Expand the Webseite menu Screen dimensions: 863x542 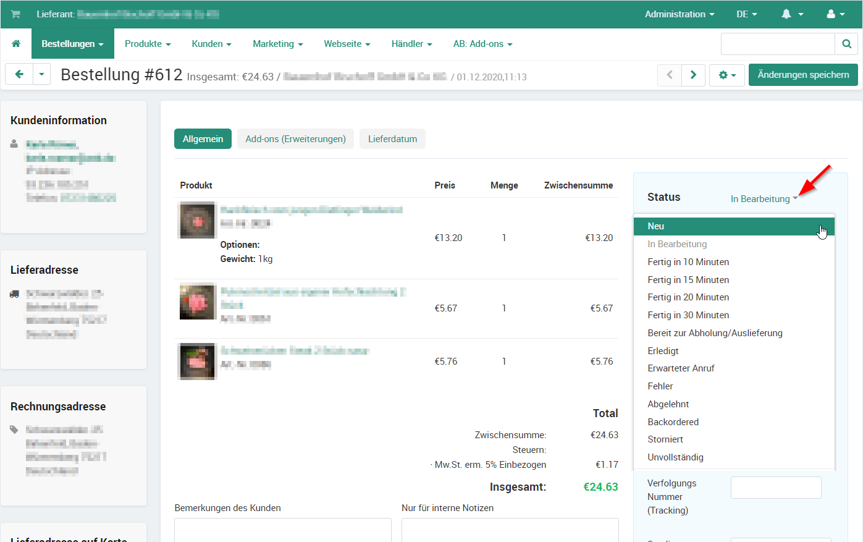coord(347,44)
